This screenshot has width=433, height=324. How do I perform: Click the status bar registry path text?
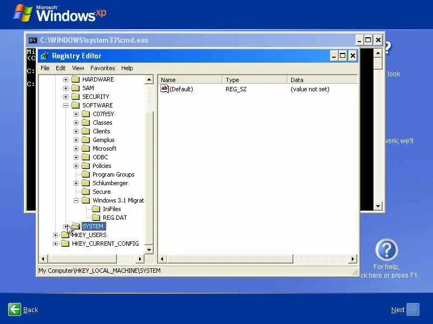(x=100, y=271)
